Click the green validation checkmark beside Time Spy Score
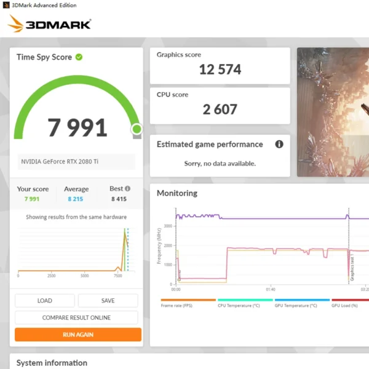369x369 pixels. 79,57
